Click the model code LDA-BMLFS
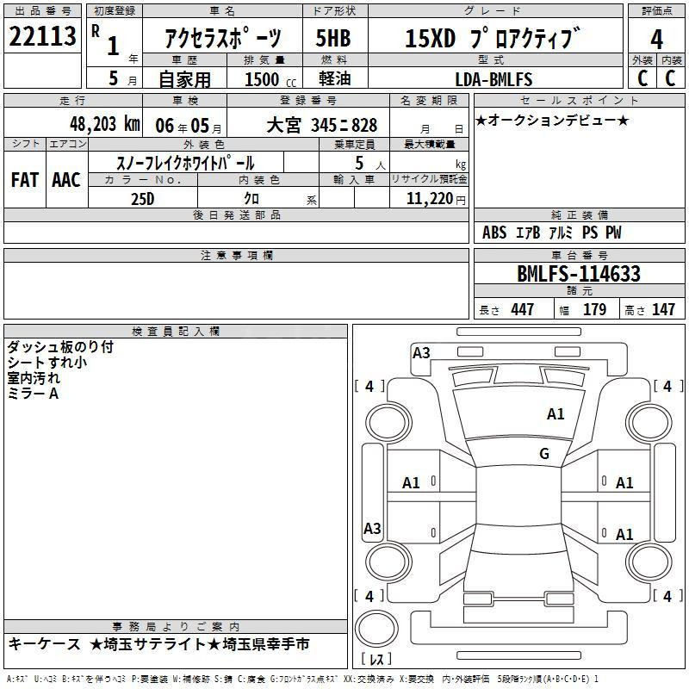Image resolution: width=689 pixels, height=689 pixels. coord(493,79)
